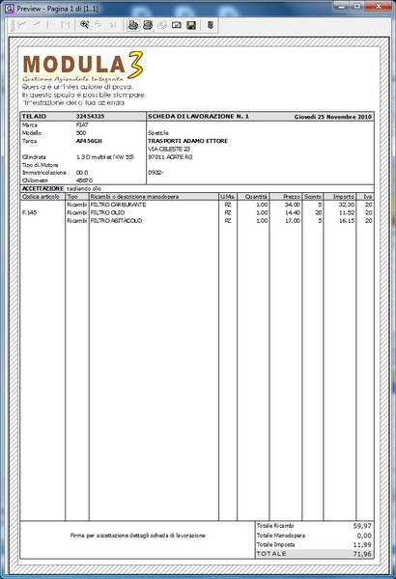Click the TOTALE amount 71,96

click(362, 554)
